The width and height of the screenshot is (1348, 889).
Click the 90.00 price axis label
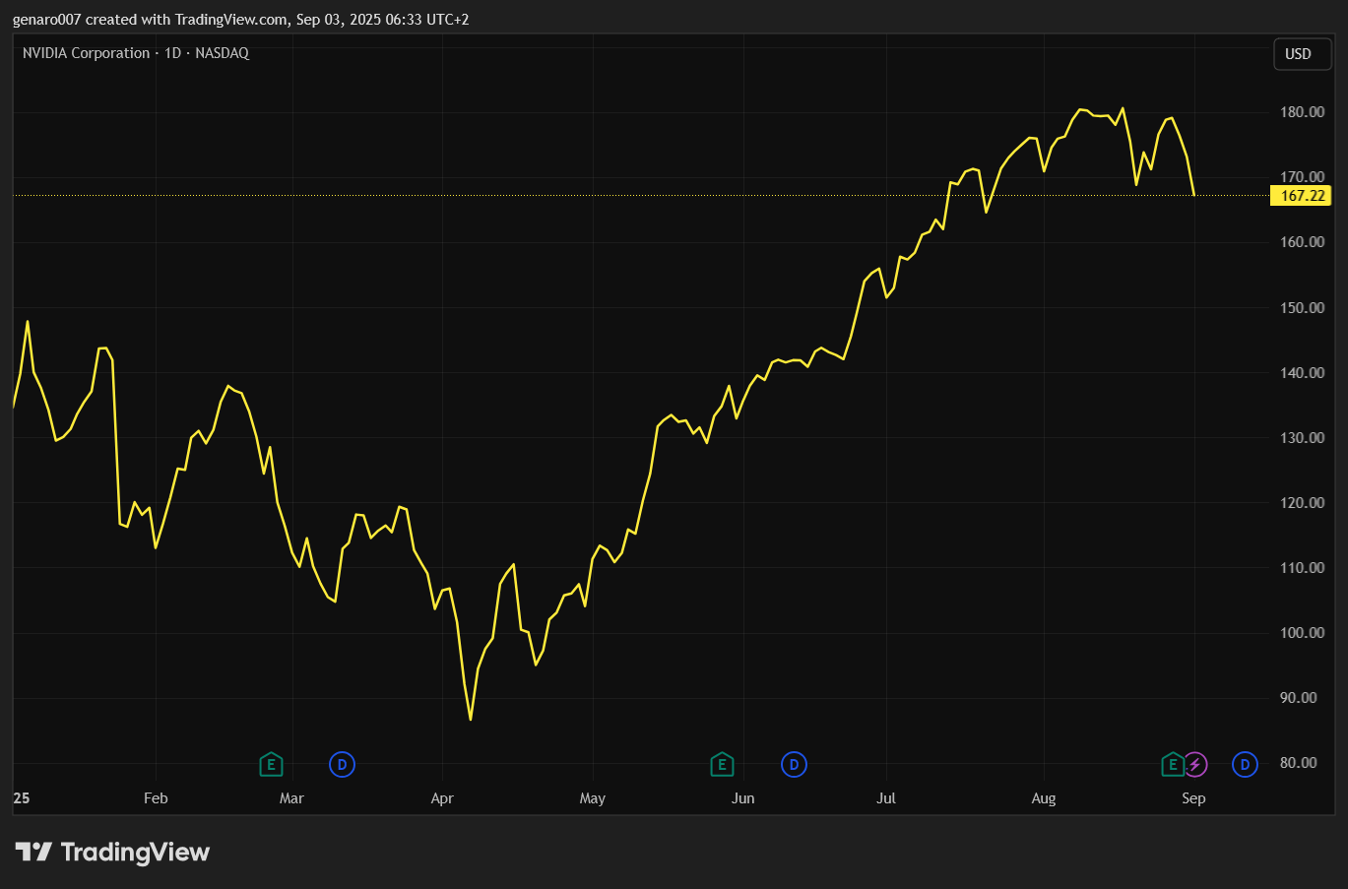click(x=1298, y=697)
